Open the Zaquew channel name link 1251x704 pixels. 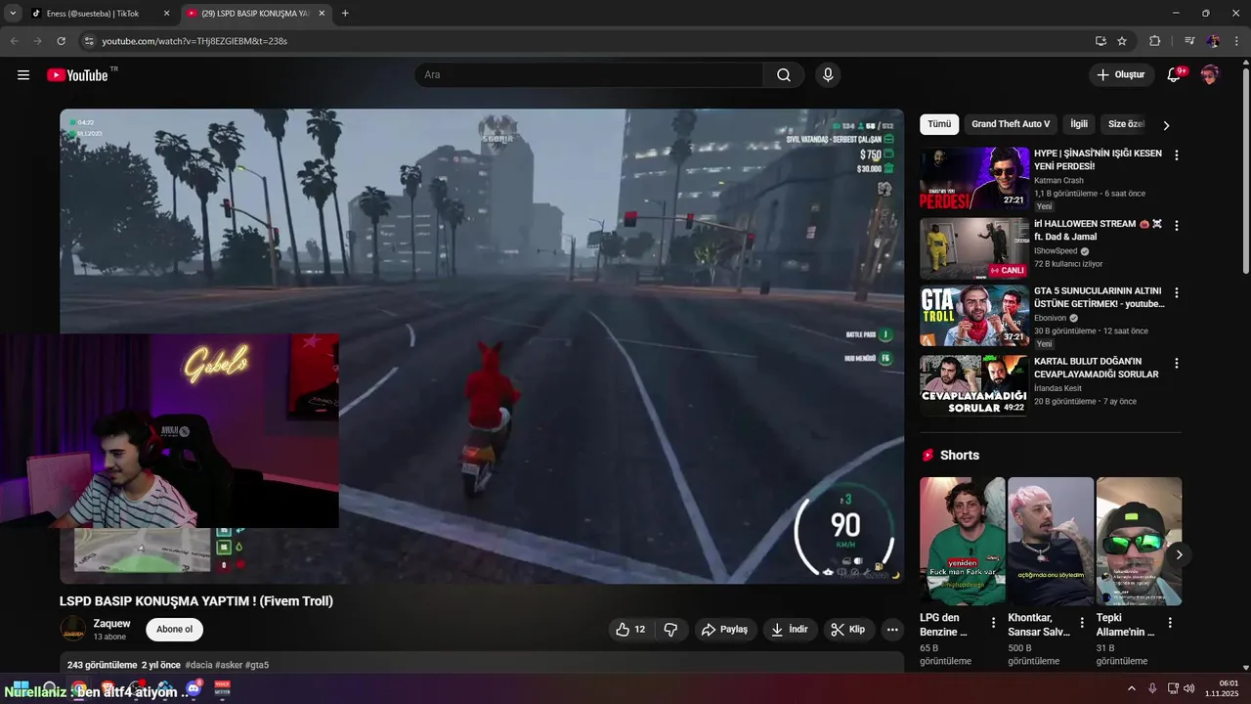(x=111, y=624)
